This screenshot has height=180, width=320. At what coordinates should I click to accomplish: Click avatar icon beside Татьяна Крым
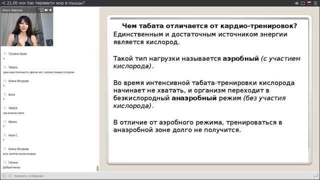tap(5, 53)
